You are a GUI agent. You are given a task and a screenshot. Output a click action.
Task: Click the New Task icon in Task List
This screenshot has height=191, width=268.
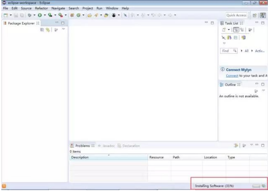coord(224,29)
